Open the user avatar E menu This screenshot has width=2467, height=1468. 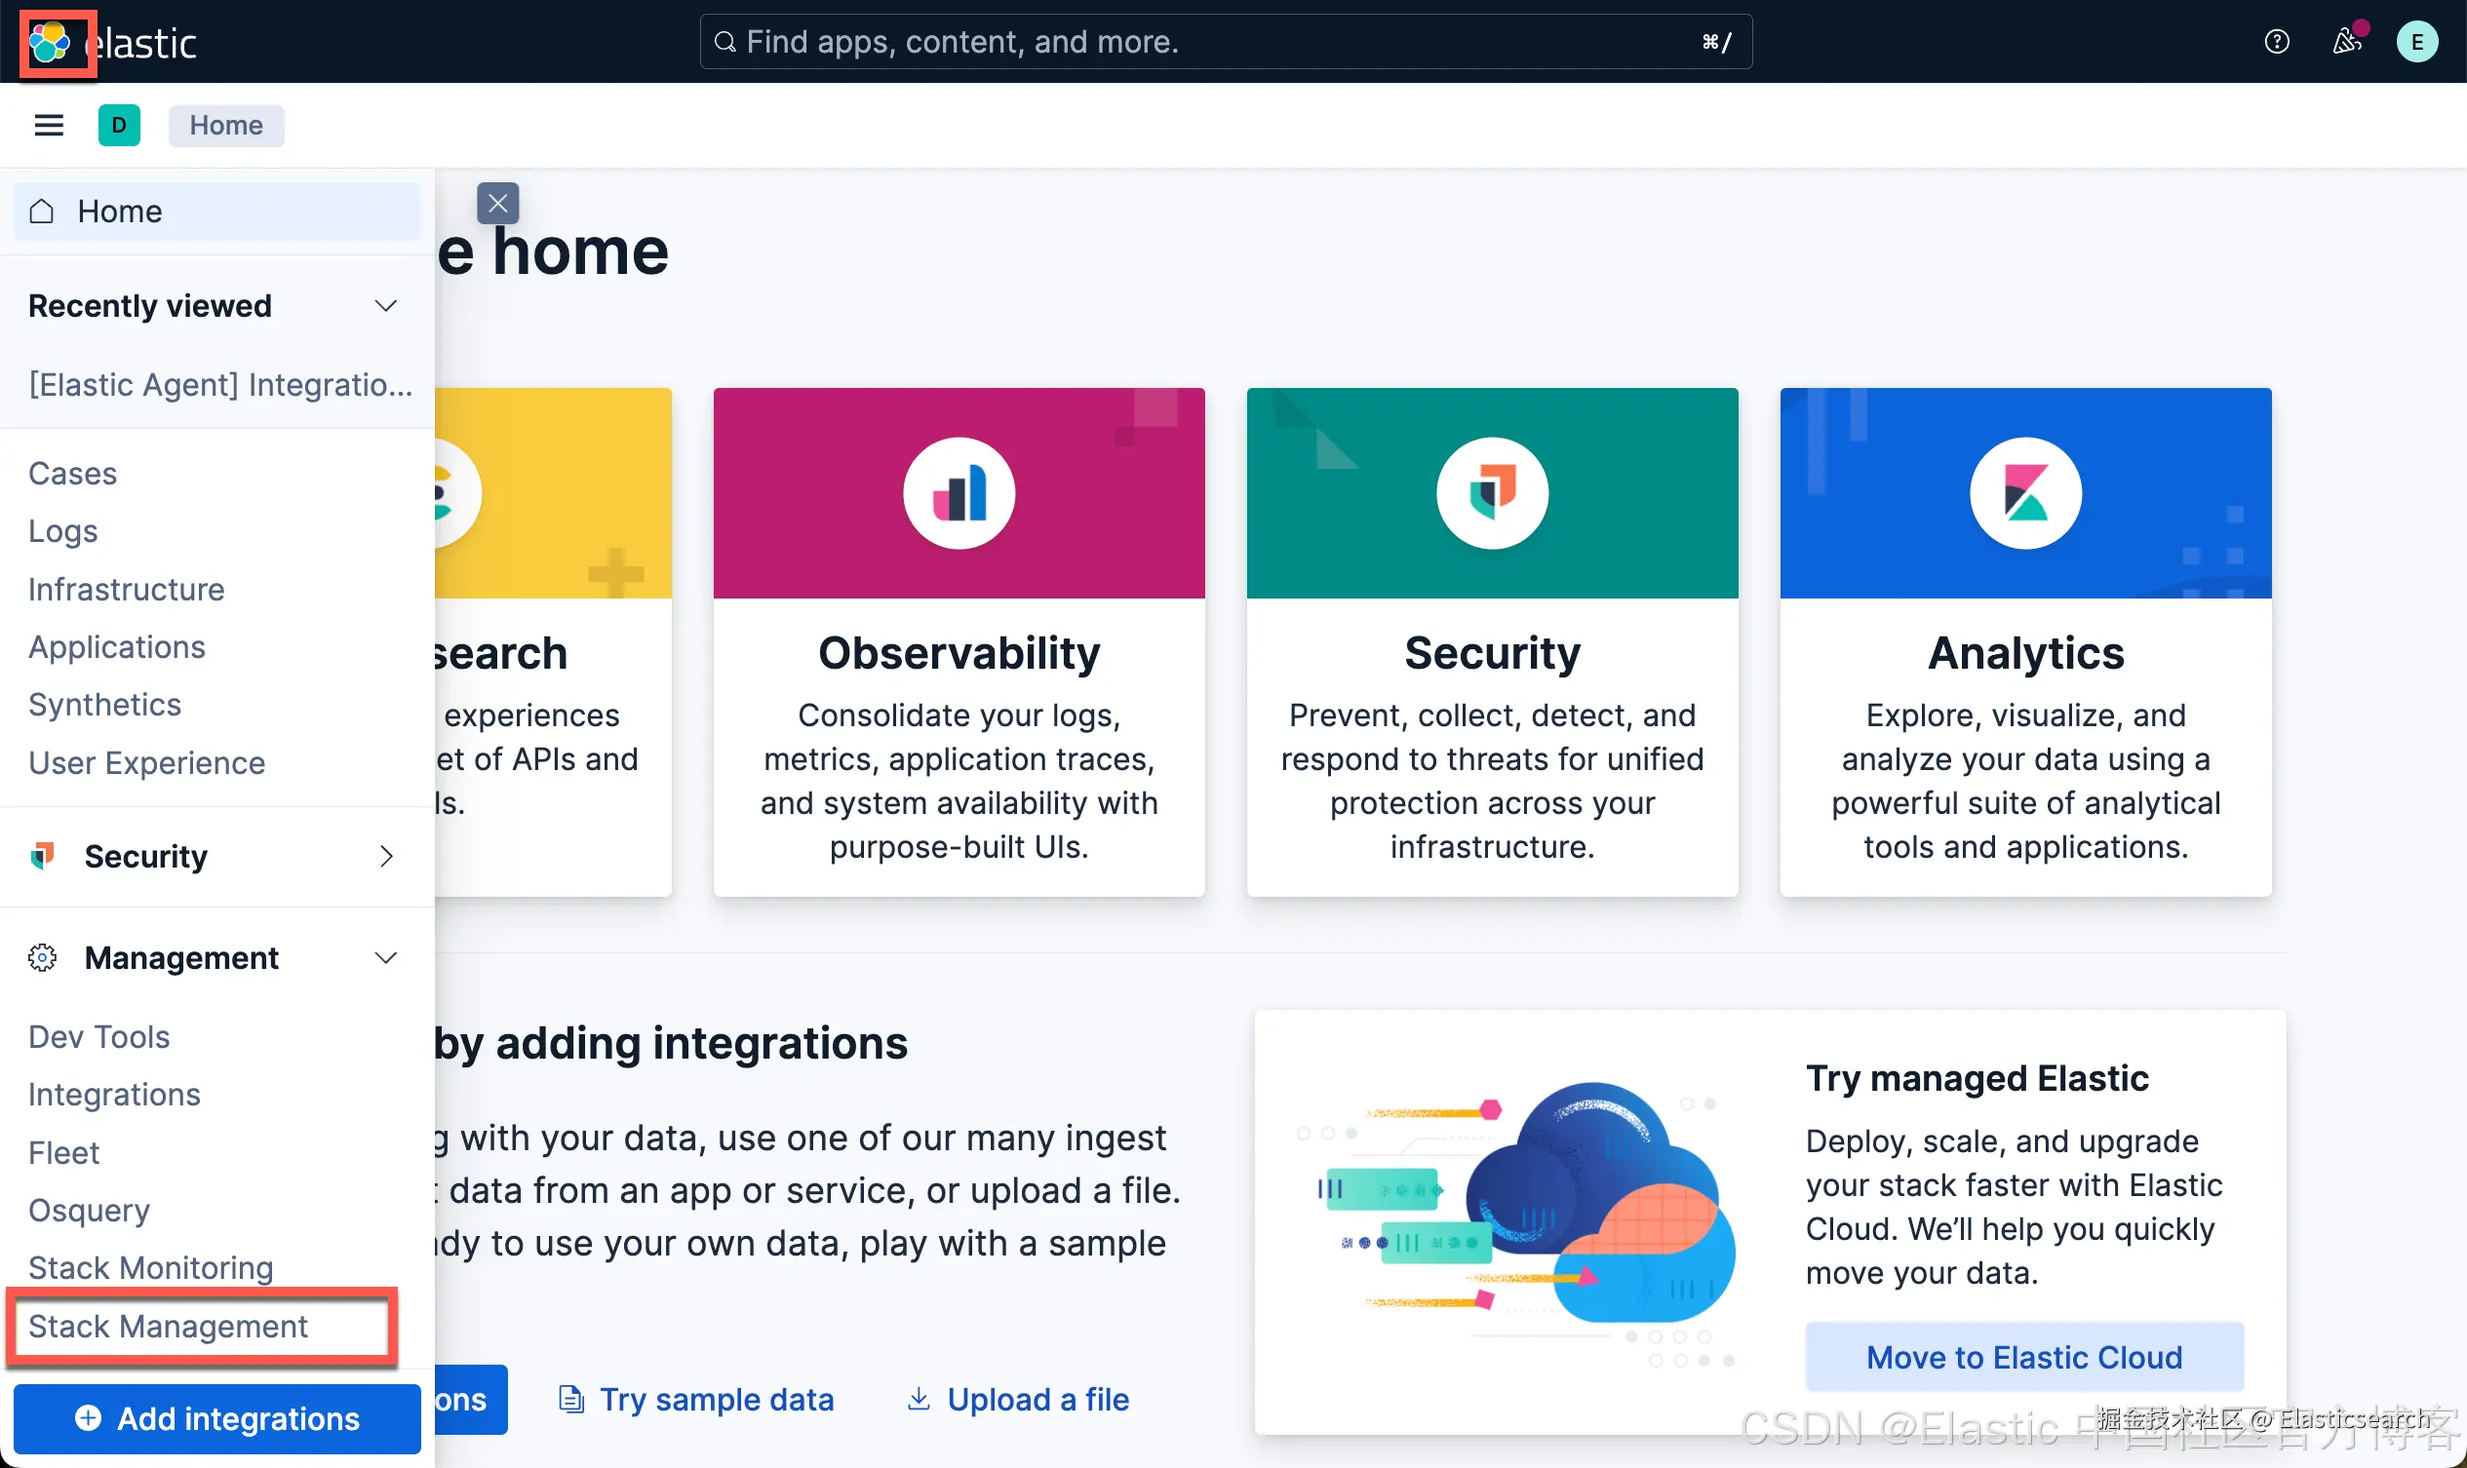click(2416, 42)
